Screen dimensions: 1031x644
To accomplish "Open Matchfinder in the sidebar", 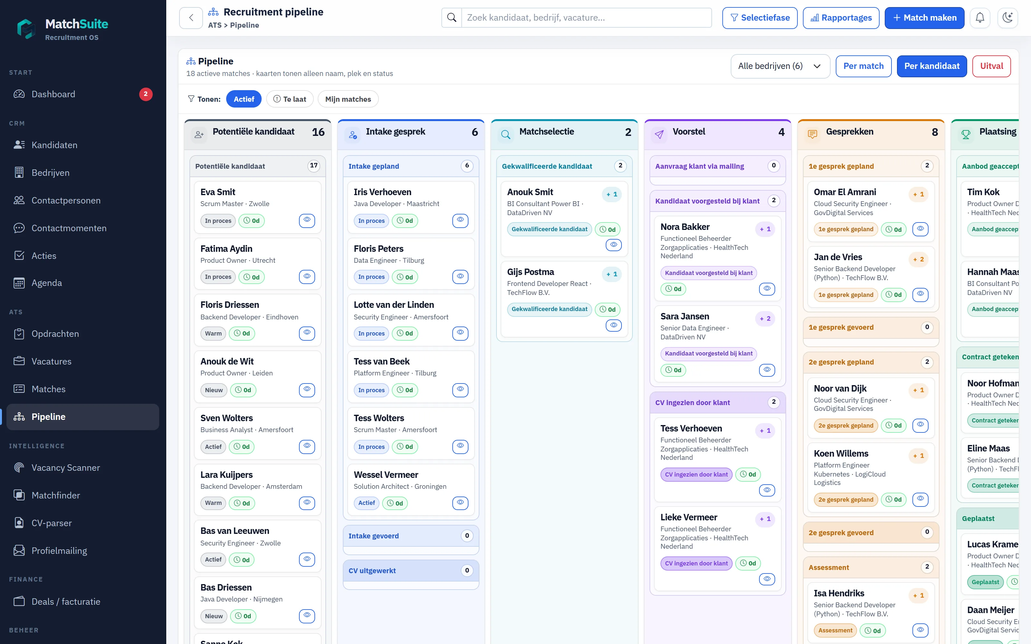I will click(x=83, y=495).
